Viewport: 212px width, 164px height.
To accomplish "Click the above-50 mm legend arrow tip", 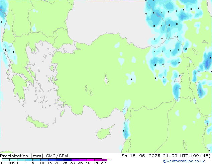I will click(x=106, y=160).
